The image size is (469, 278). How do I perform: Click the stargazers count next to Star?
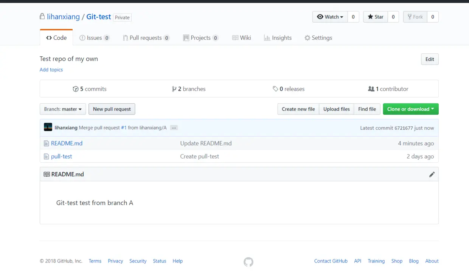[x=393, y=17]
